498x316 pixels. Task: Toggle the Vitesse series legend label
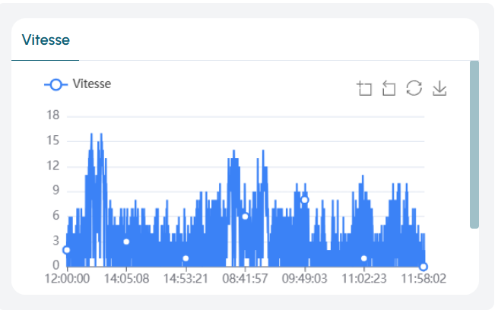point(91,84)
